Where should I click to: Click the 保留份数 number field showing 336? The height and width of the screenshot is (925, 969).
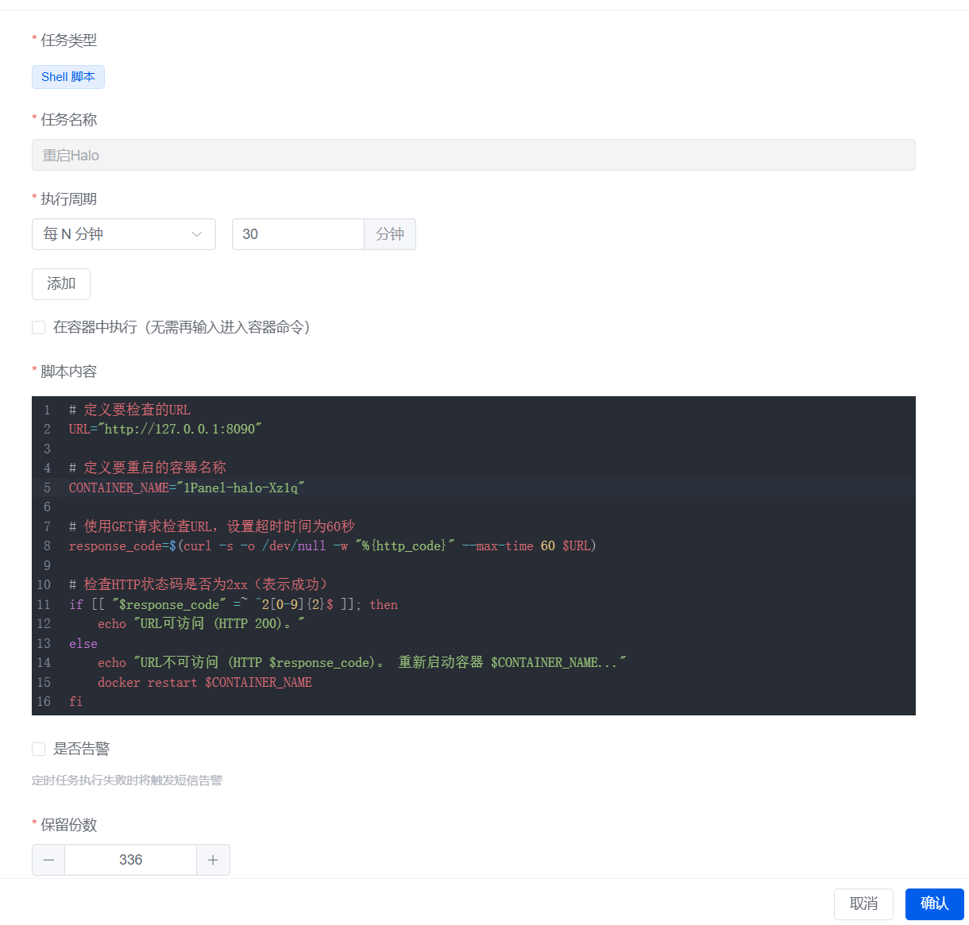pyautogui.click(x=130, y=860)
